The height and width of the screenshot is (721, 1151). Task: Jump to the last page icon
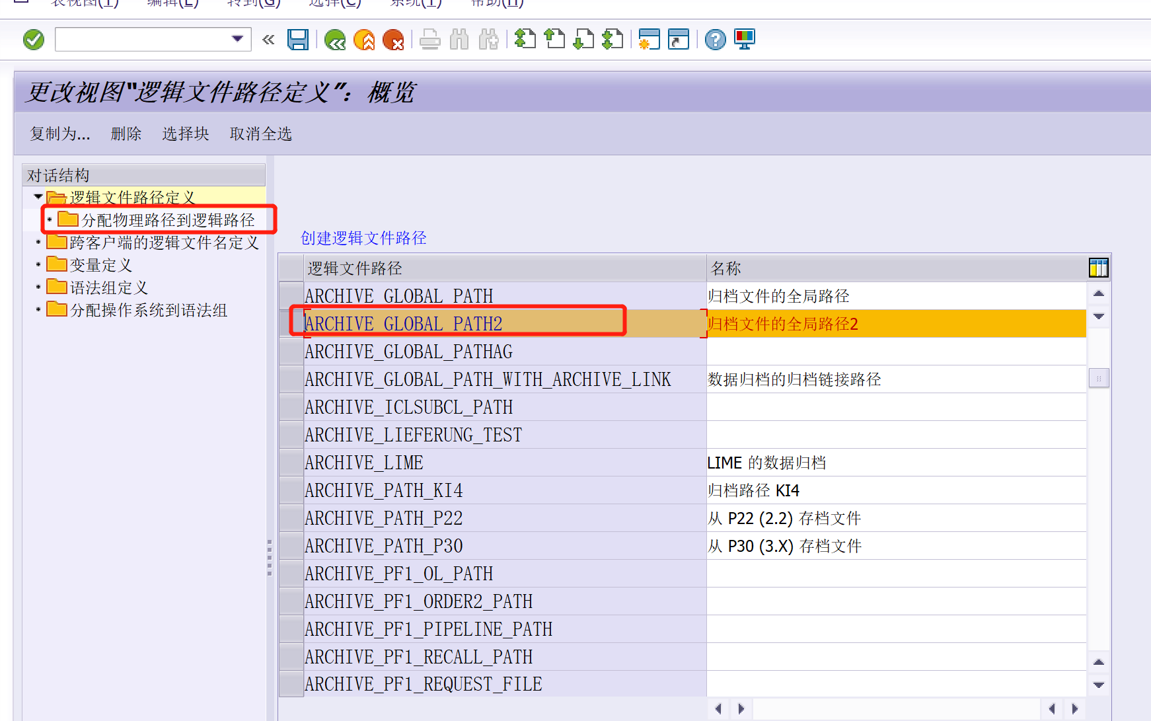pyautogui.click(x=613, y=40)
